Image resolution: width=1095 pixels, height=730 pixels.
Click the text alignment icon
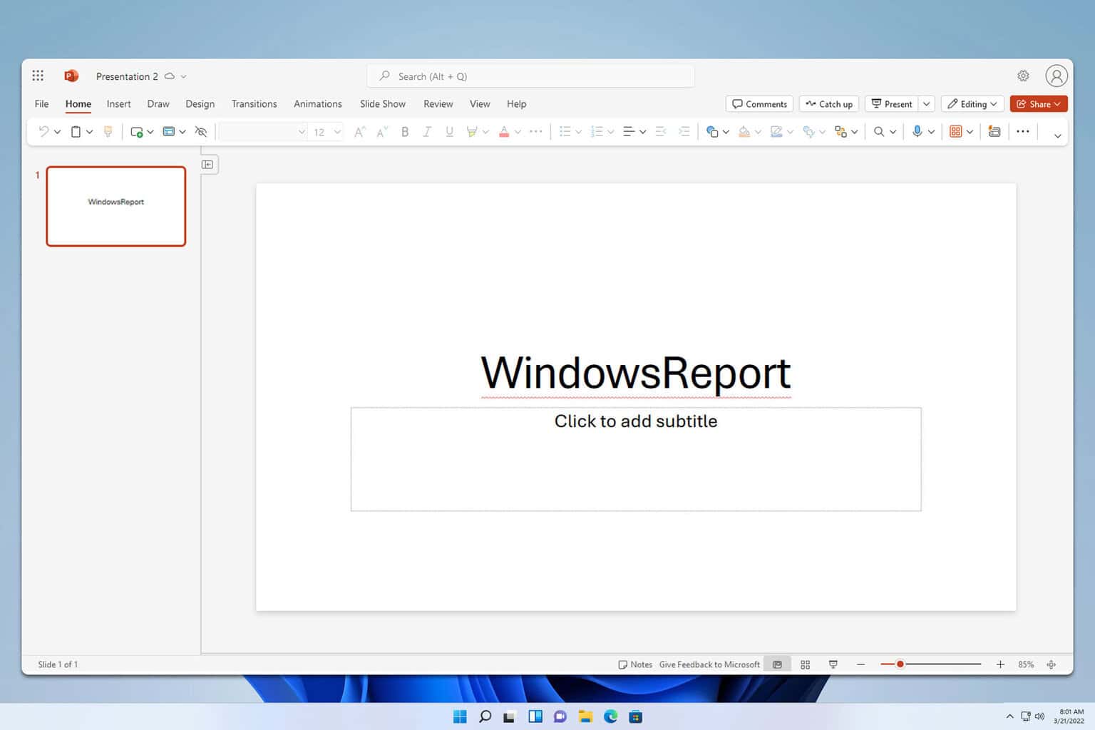click(x=629, y=131)
